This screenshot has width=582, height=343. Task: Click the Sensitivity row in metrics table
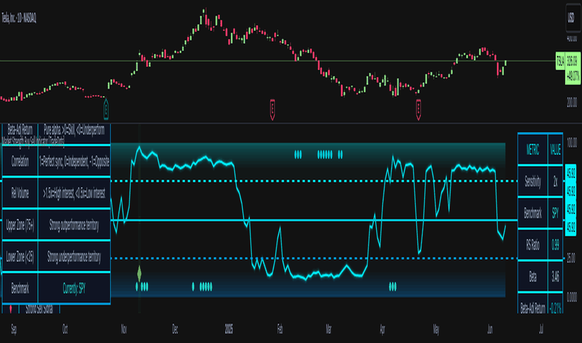pyautogui.click(x=533, y=181)
